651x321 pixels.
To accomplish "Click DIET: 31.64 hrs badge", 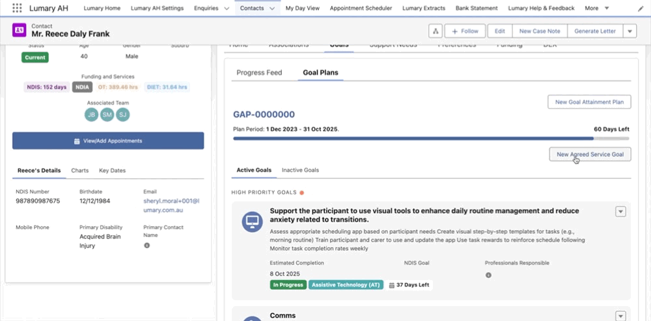I will [167, 87].
